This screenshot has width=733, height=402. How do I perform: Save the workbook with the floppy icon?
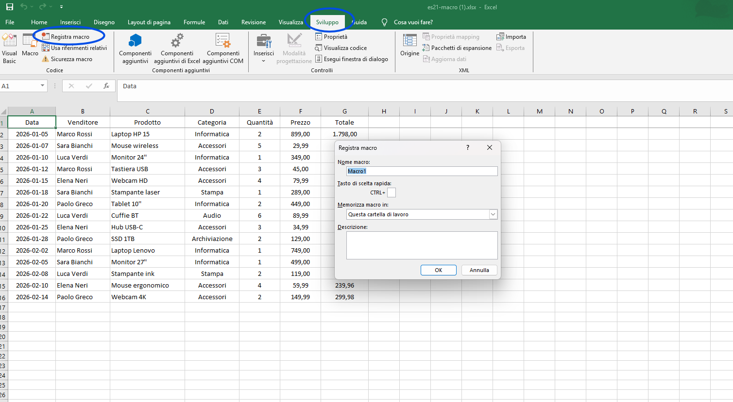[9, 7]
